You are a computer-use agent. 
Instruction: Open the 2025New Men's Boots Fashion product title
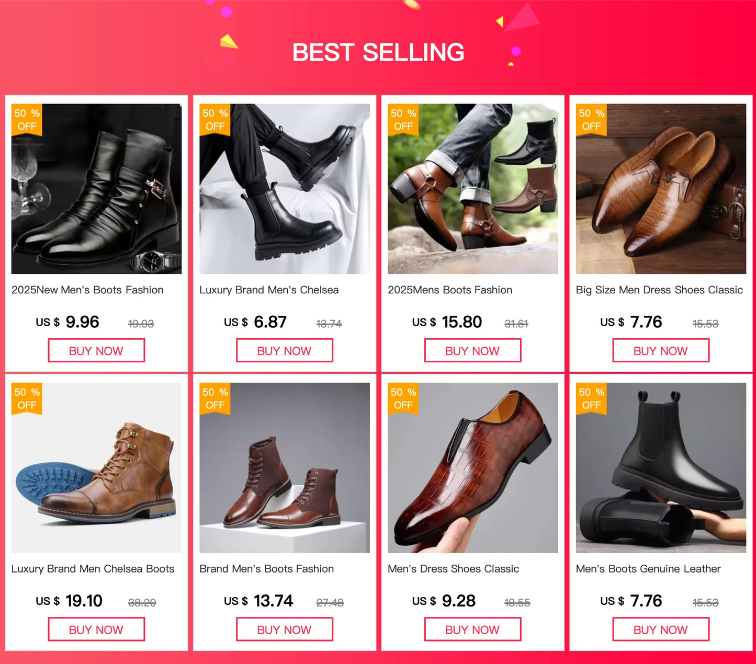click(87, 290)
